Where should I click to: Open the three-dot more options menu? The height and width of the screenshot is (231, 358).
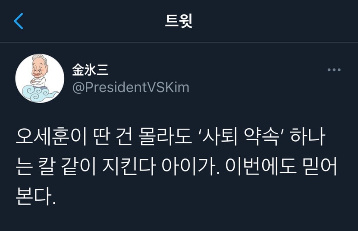click(x=334, y=70)
